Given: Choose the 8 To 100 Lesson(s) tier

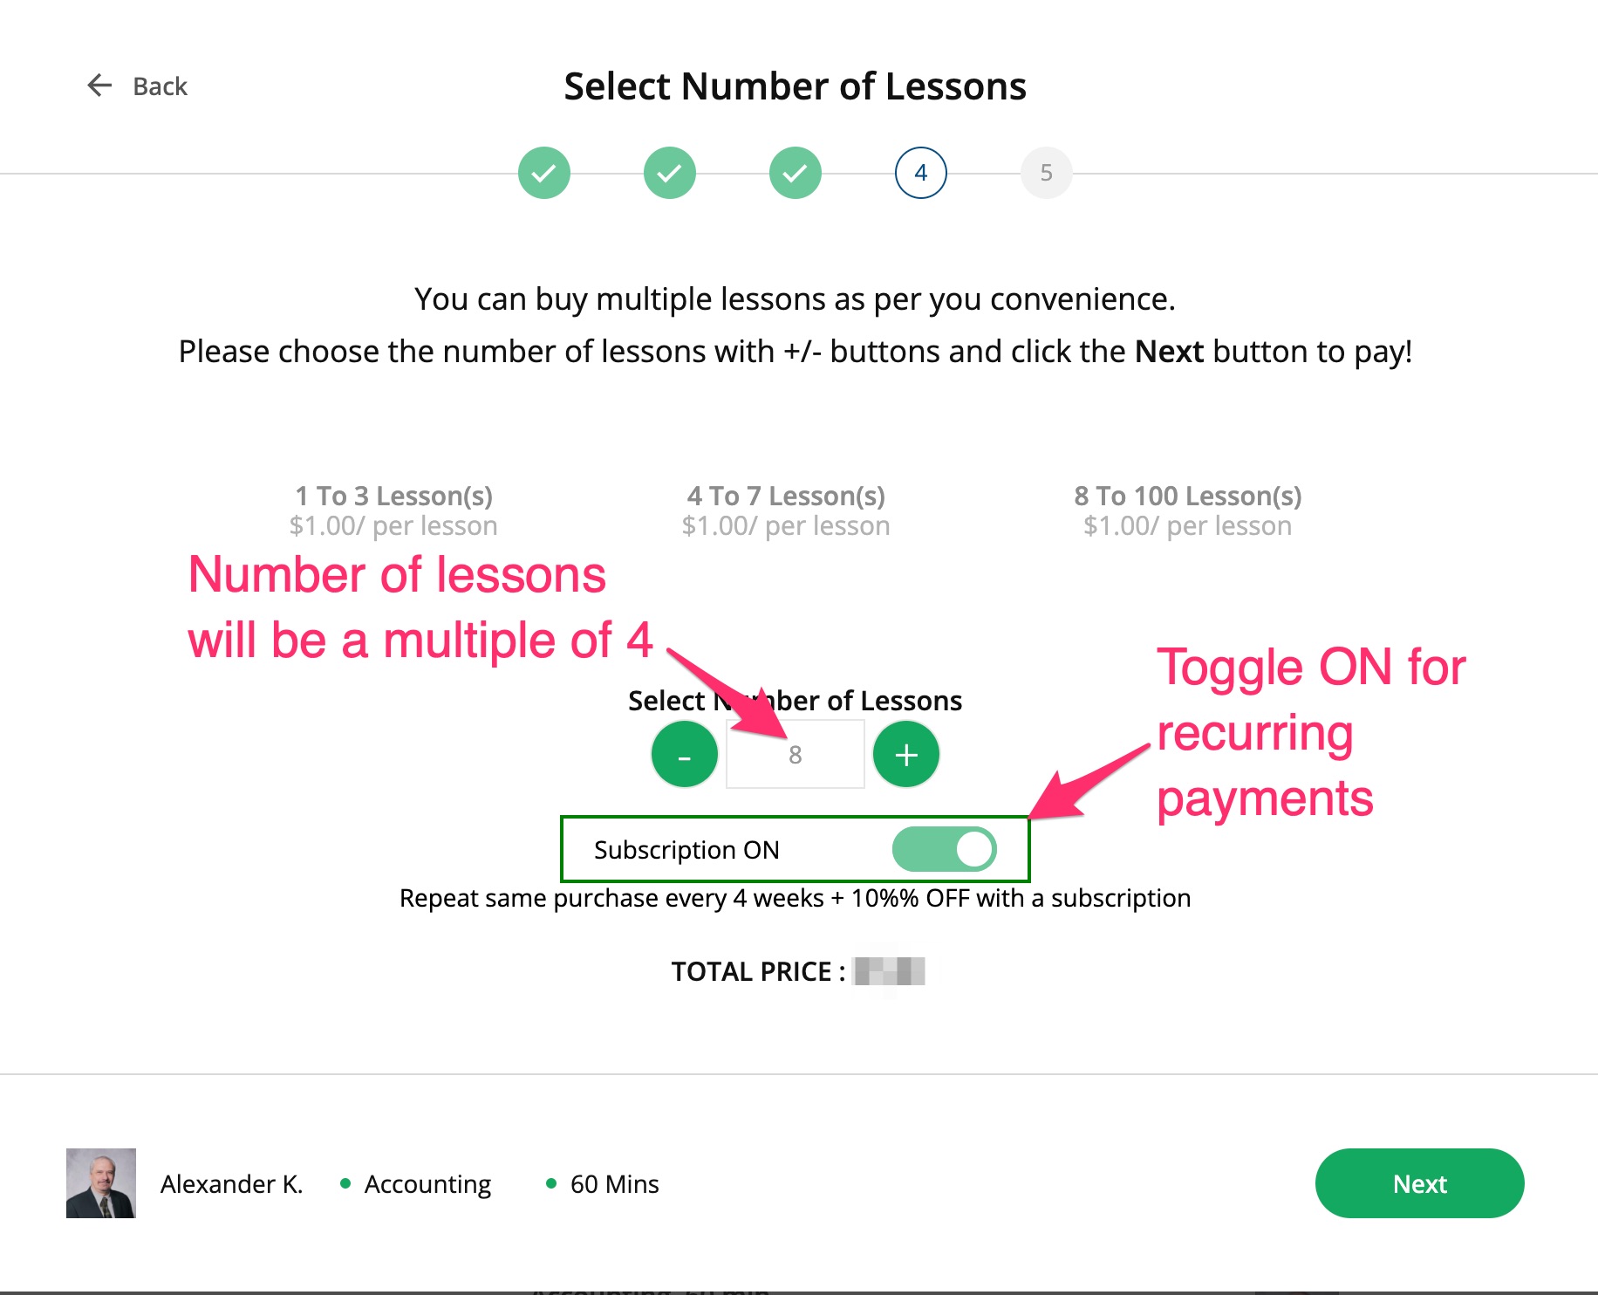Looking at the screenshot, I should pos(1187,510).
